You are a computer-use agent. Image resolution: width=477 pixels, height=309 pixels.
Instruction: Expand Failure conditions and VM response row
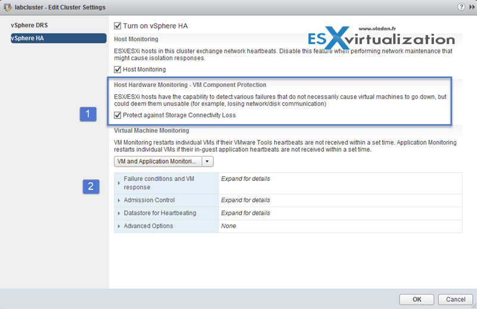pyautogui.click(x=119, y=183)
